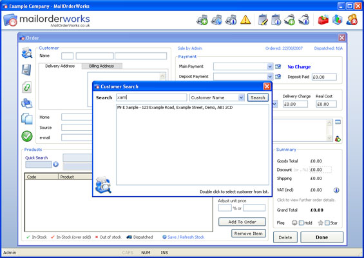
Task: Click the Delivery Charge amount field
Action: tap(295, 104)
